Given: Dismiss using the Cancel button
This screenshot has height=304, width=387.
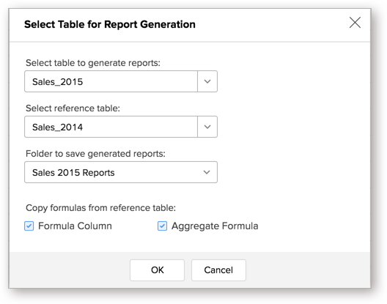Looking at the screenshot, I should tap(218, 270).
